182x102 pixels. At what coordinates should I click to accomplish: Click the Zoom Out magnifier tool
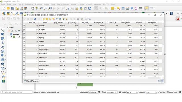pyautogui.click(x=46, y=8)
